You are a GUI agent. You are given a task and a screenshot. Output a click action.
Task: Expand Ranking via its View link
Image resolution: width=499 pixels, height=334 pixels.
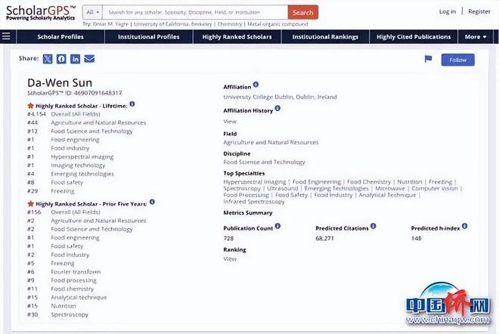[230, 258]
